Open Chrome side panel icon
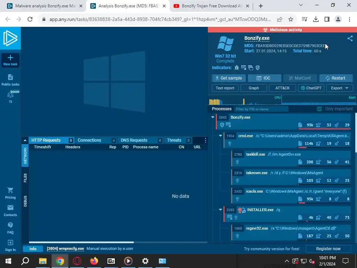The height and width of the screenshot is (268, 357). tap(327, 19)
